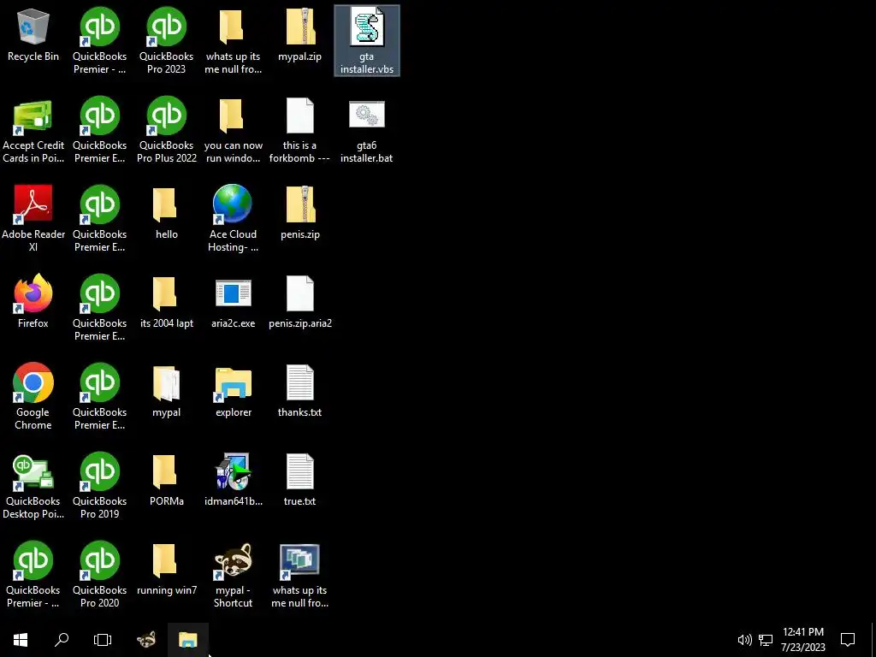876x657 pixels.
Task: Select the thanks.txt text file
Action: [x=300, y=392]
